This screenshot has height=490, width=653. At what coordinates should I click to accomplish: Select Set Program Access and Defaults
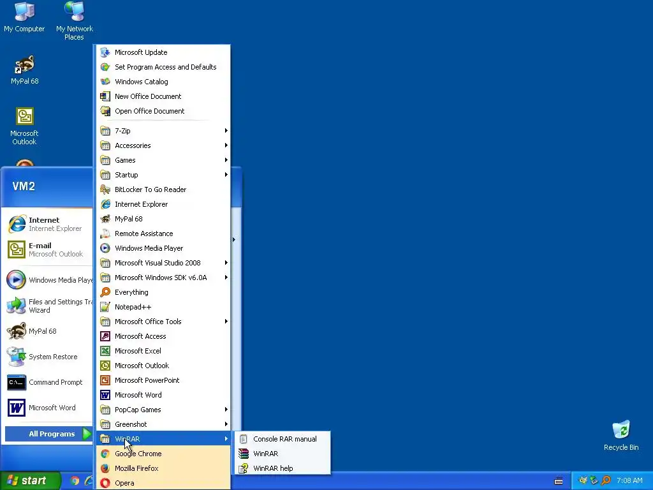coord(163,67)
